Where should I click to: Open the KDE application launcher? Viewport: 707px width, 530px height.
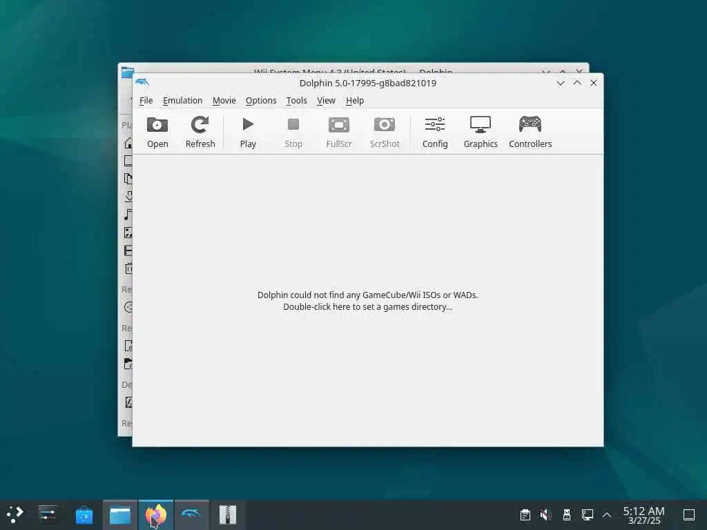pos(15,515)
